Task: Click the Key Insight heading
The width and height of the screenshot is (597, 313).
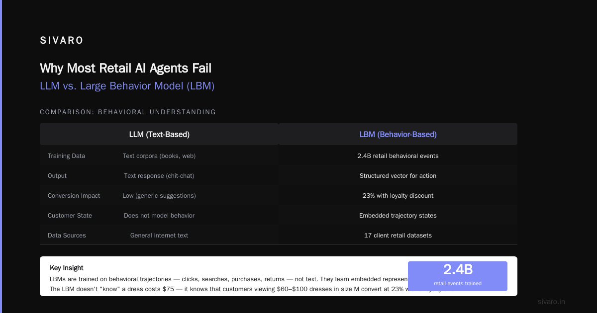Action: [x=67, y=268]
